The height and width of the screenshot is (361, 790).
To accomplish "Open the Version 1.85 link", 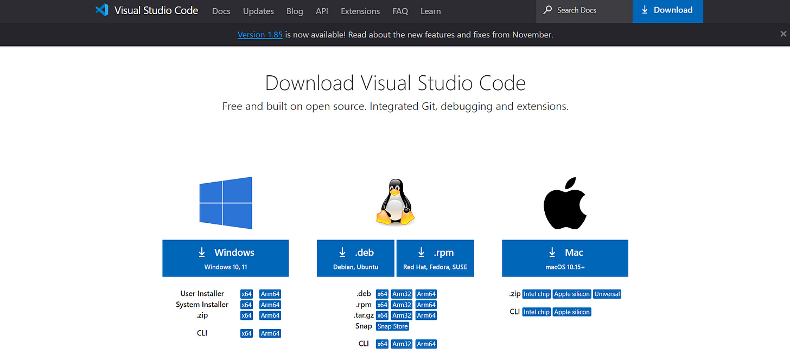I will (260, 34).
